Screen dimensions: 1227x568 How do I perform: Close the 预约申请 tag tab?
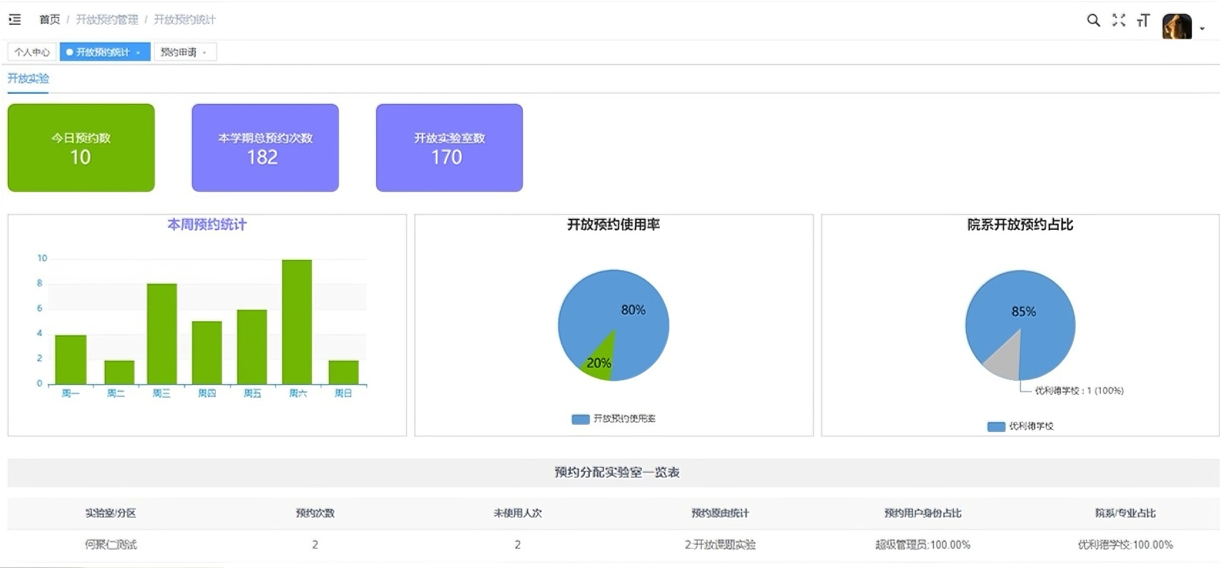pyautogui.click(x=204, y=53)
